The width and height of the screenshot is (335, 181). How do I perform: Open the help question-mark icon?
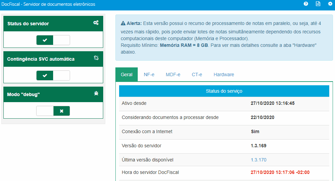pyautogui.click(x=306, y=4)
